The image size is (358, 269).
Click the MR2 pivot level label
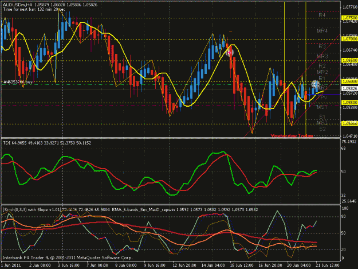[x=322, y=72]
